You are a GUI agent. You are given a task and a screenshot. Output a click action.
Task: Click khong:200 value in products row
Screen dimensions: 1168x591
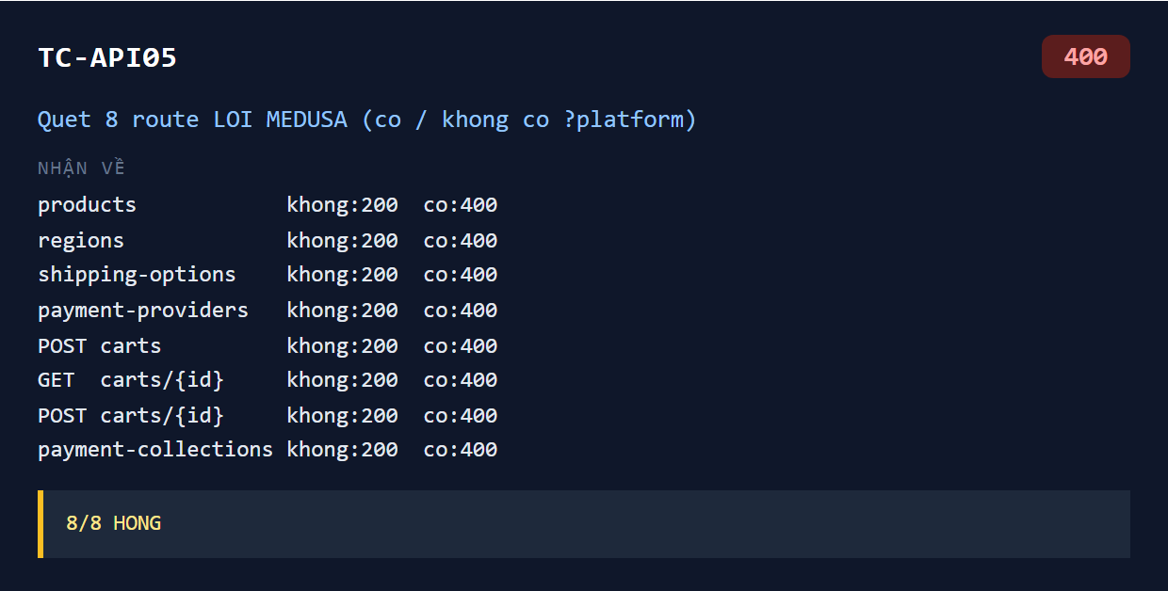pos(342,205)
